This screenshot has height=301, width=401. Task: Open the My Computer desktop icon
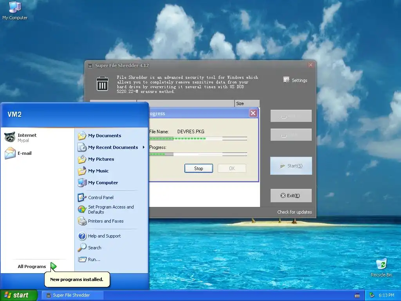point(15,10)
